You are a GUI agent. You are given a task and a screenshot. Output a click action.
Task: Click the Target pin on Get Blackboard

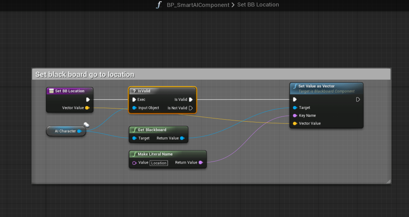[134, 138]
